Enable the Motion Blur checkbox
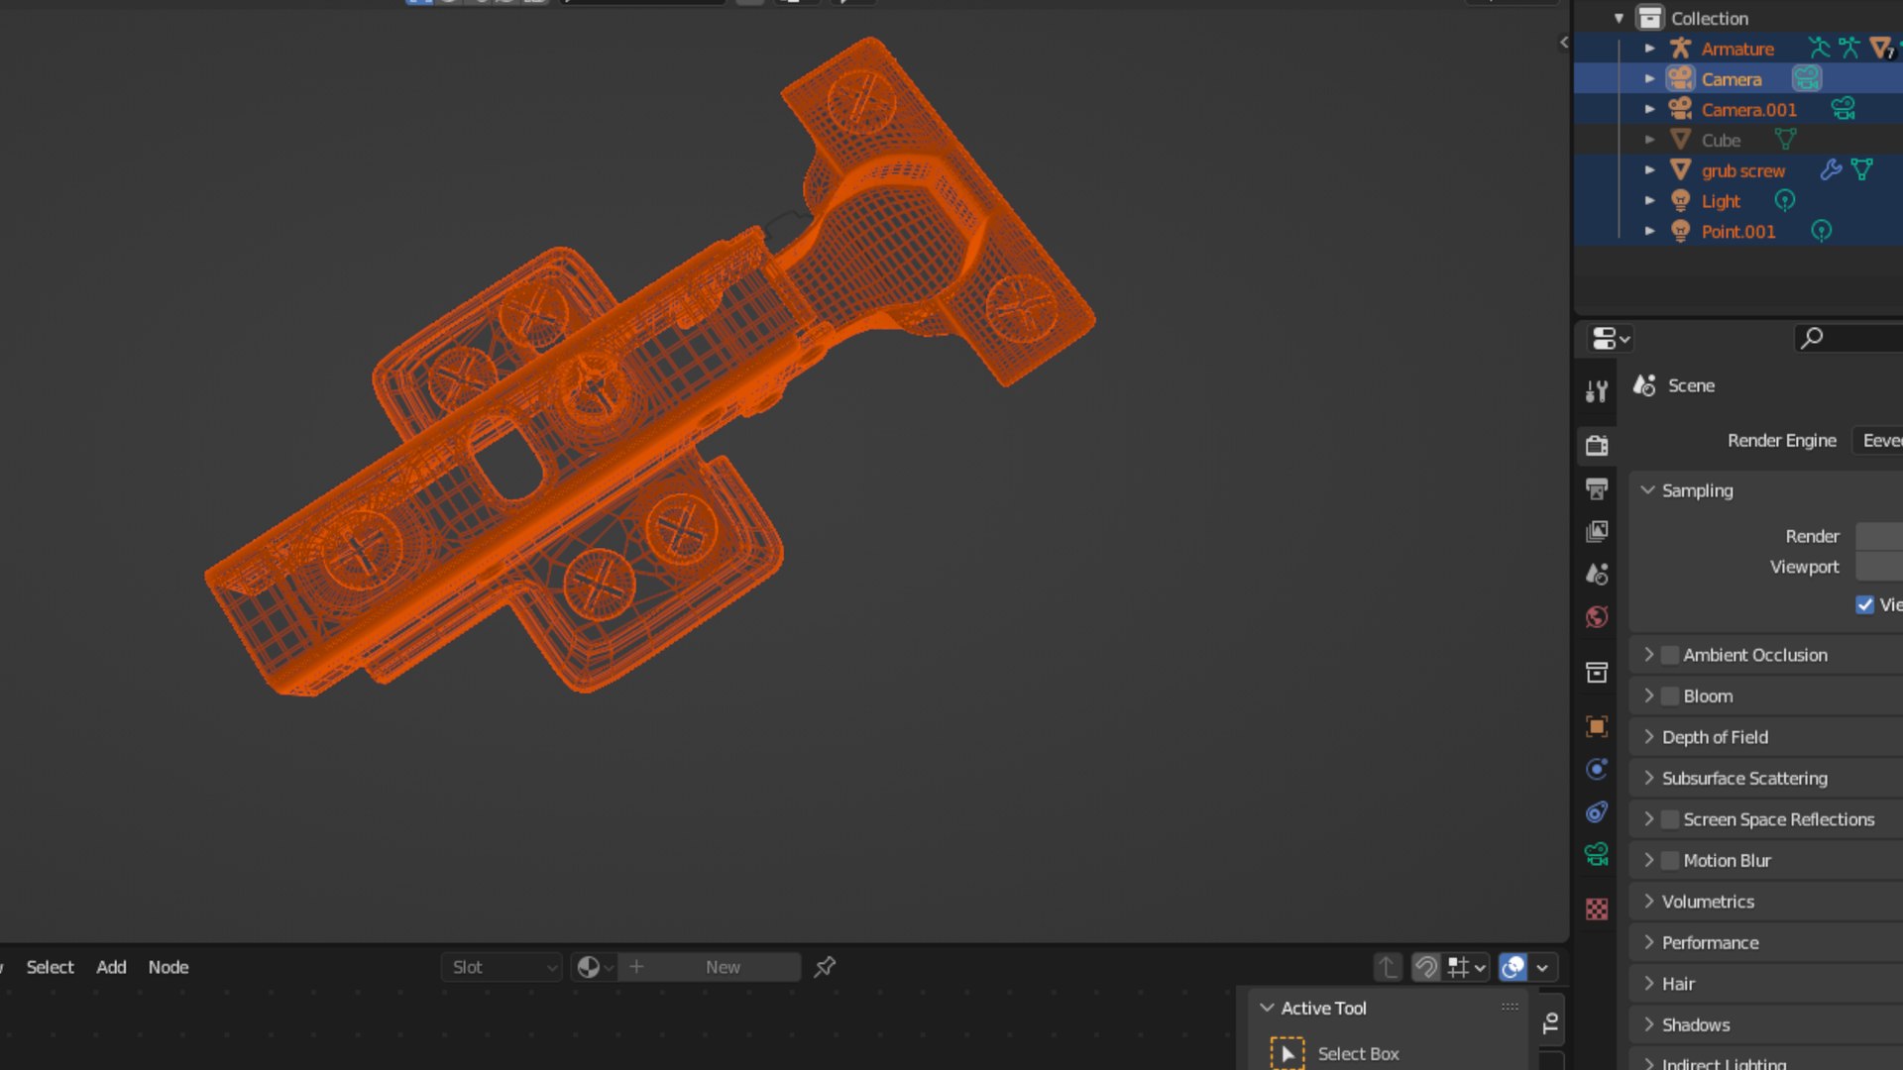The image size is (1903, 1070). pos(1670,860)
